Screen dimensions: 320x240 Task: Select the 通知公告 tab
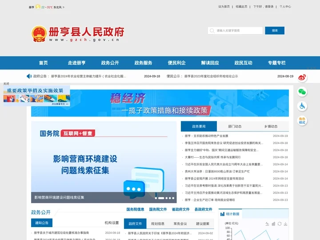(42, 223)
